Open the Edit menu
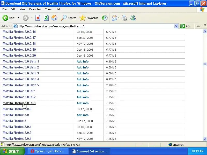207x155 pixels. click(13, 9)
